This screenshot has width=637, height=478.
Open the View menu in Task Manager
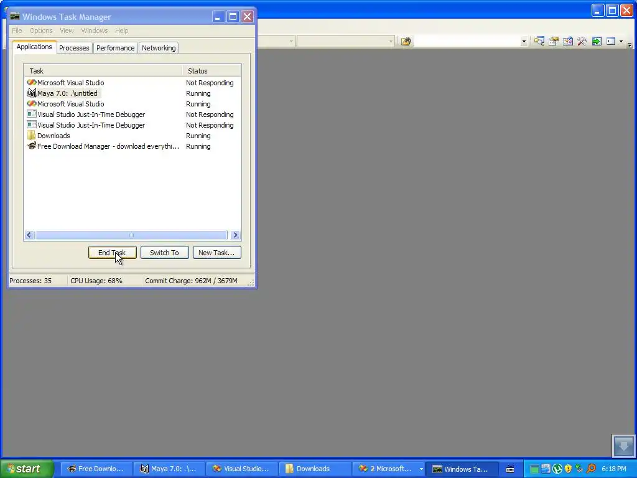click(67, 30)
